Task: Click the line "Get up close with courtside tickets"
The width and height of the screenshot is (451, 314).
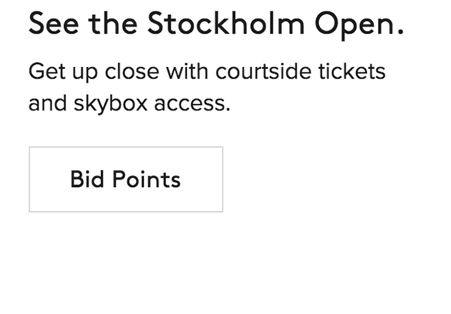Action: point(207,71)
